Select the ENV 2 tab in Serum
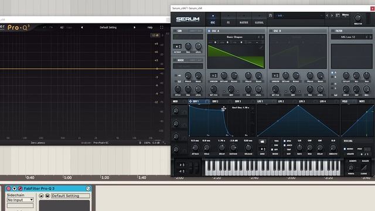The image size is (375, 211). pyautogui.click(x=215, y=101)
